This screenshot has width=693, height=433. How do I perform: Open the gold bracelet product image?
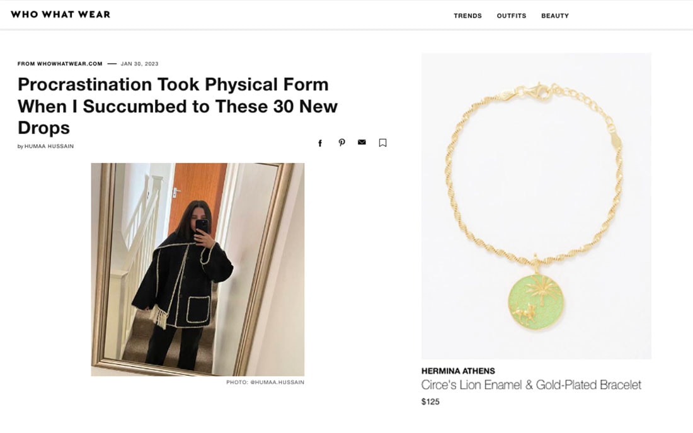tap(536, 206)
